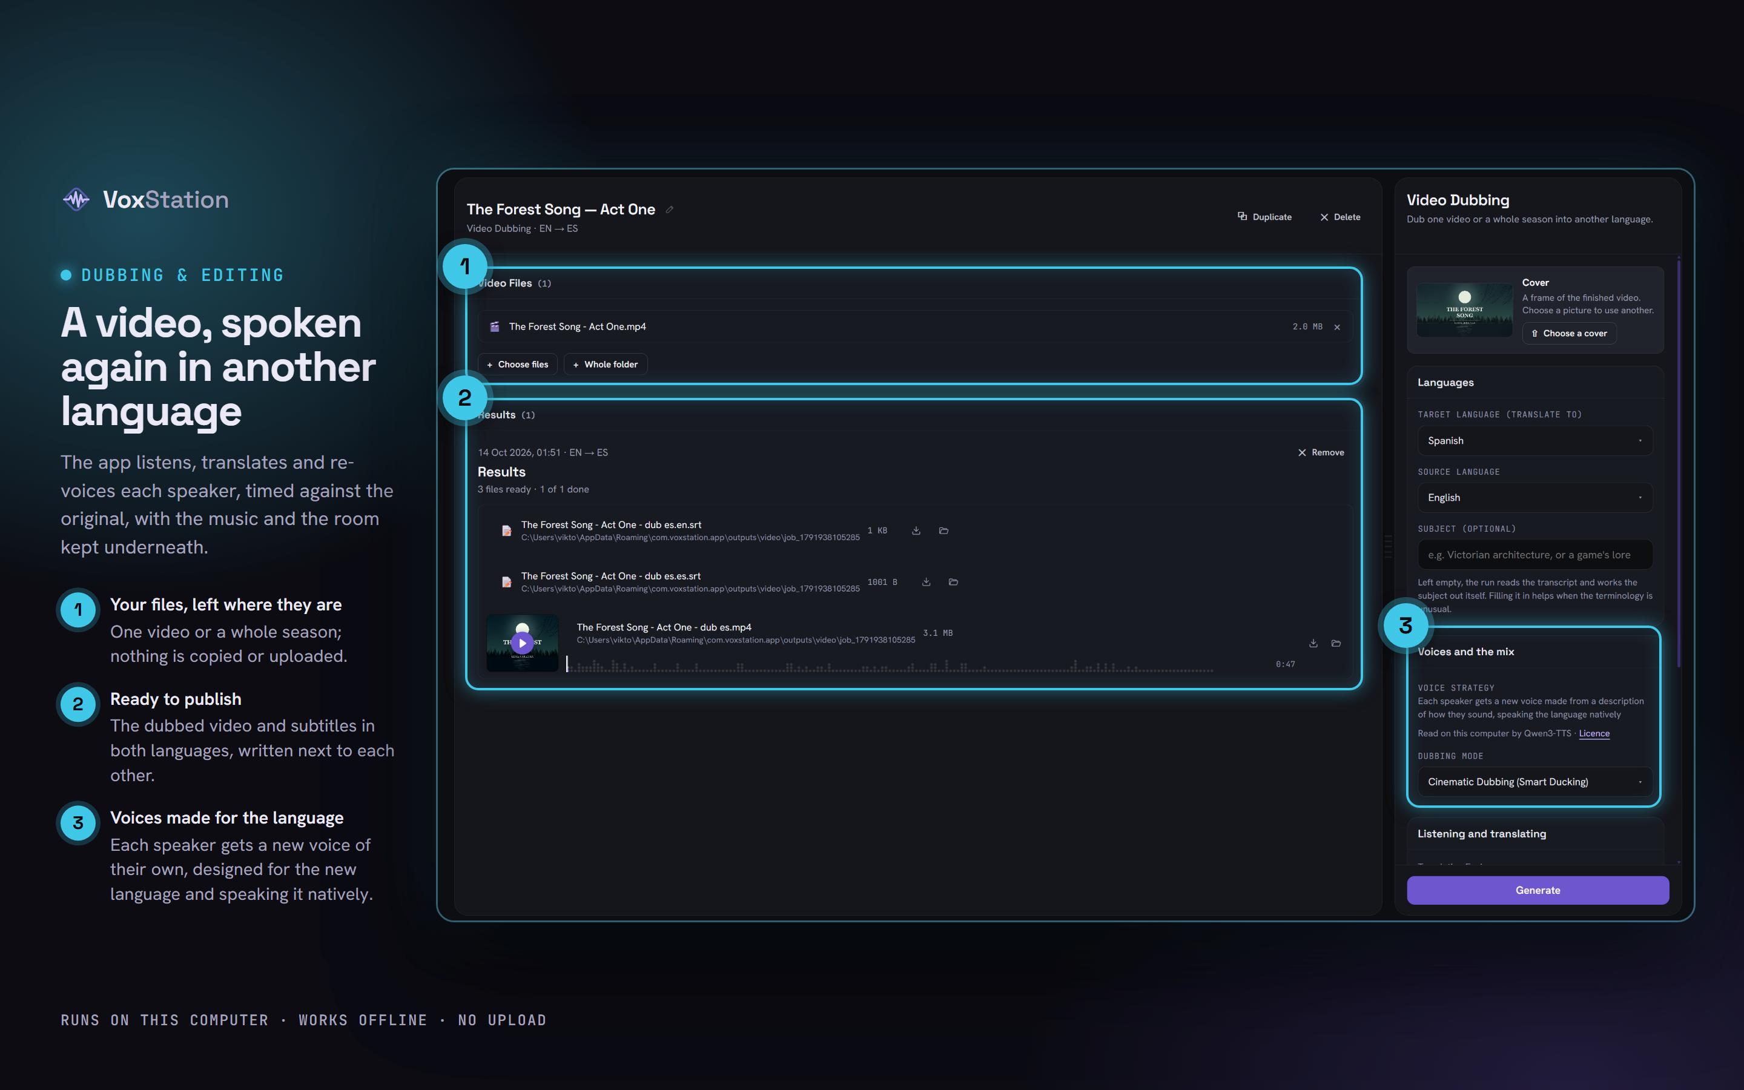Remove the 14 Oct 2026 results run
Image resolution: width=1744 pixels, height=1090 pixels.
(1321, 453)
